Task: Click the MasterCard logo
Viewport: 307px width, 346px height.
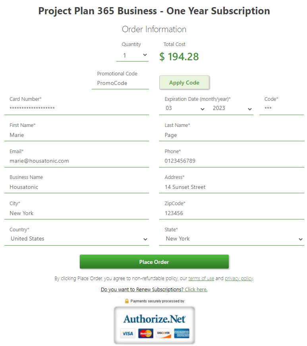Action: tap(145, 333)
